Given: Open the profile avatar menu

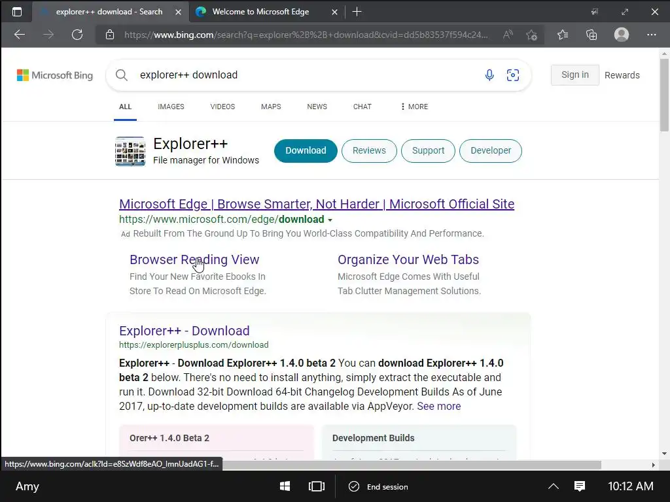Looking at the screenshot, I should pyautogui.click(x=622, y=35).
